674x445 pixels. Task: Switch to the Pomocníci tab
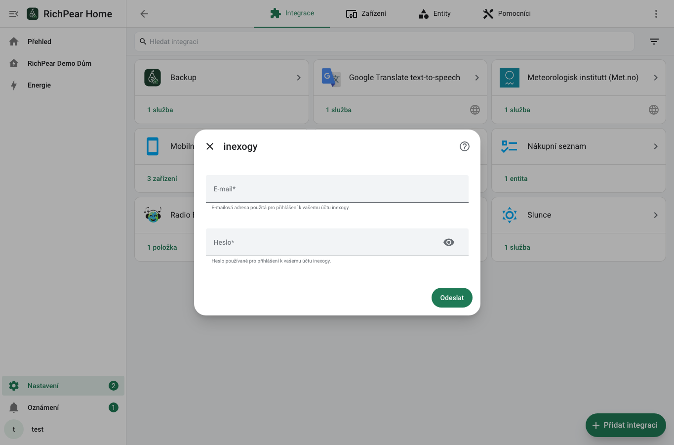click(x=507, y=13)
